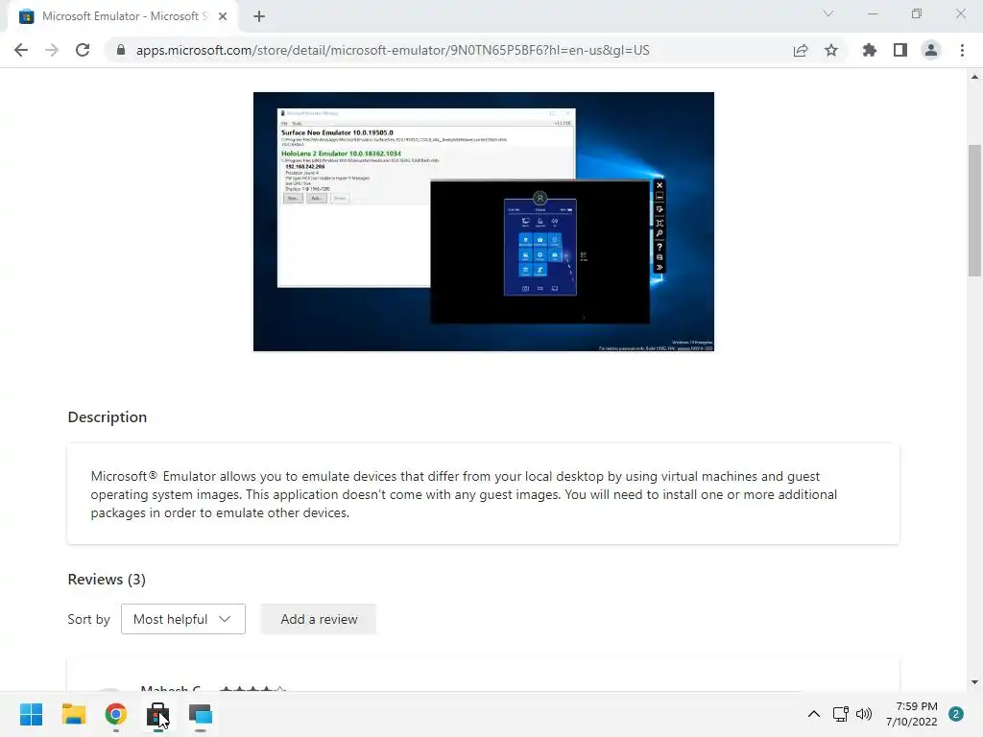
Task: Click the Reviews (3) heading
Action: 107,579
